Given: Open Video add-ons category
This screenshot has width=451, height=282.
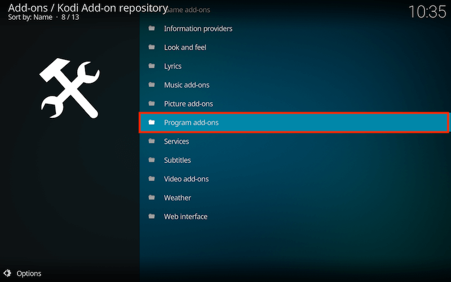Looking at the screenshot, I should coord(294,179).
